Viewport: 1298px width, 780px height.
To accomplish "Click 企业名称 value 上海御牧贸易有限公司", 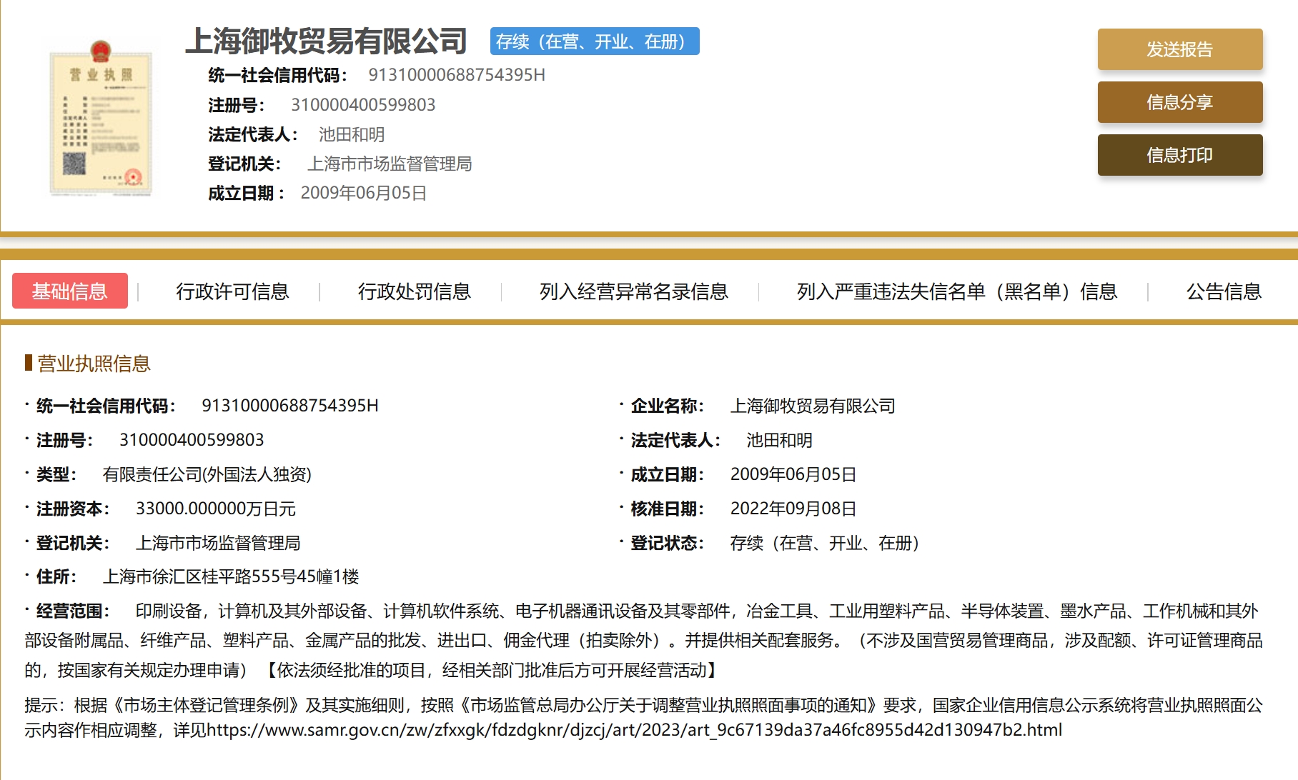I will tap(813, 406).
